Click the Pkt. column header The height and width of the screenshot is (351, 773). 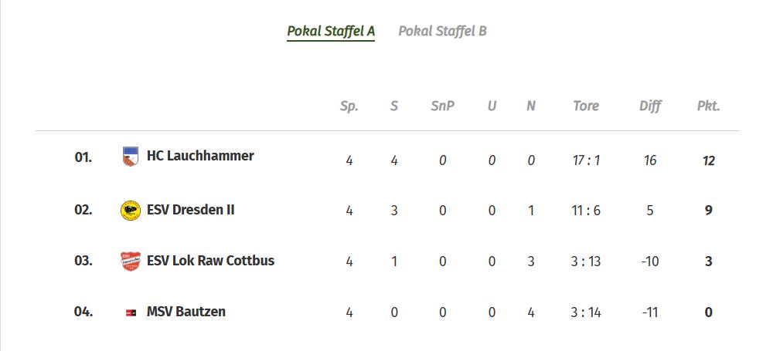708,106
